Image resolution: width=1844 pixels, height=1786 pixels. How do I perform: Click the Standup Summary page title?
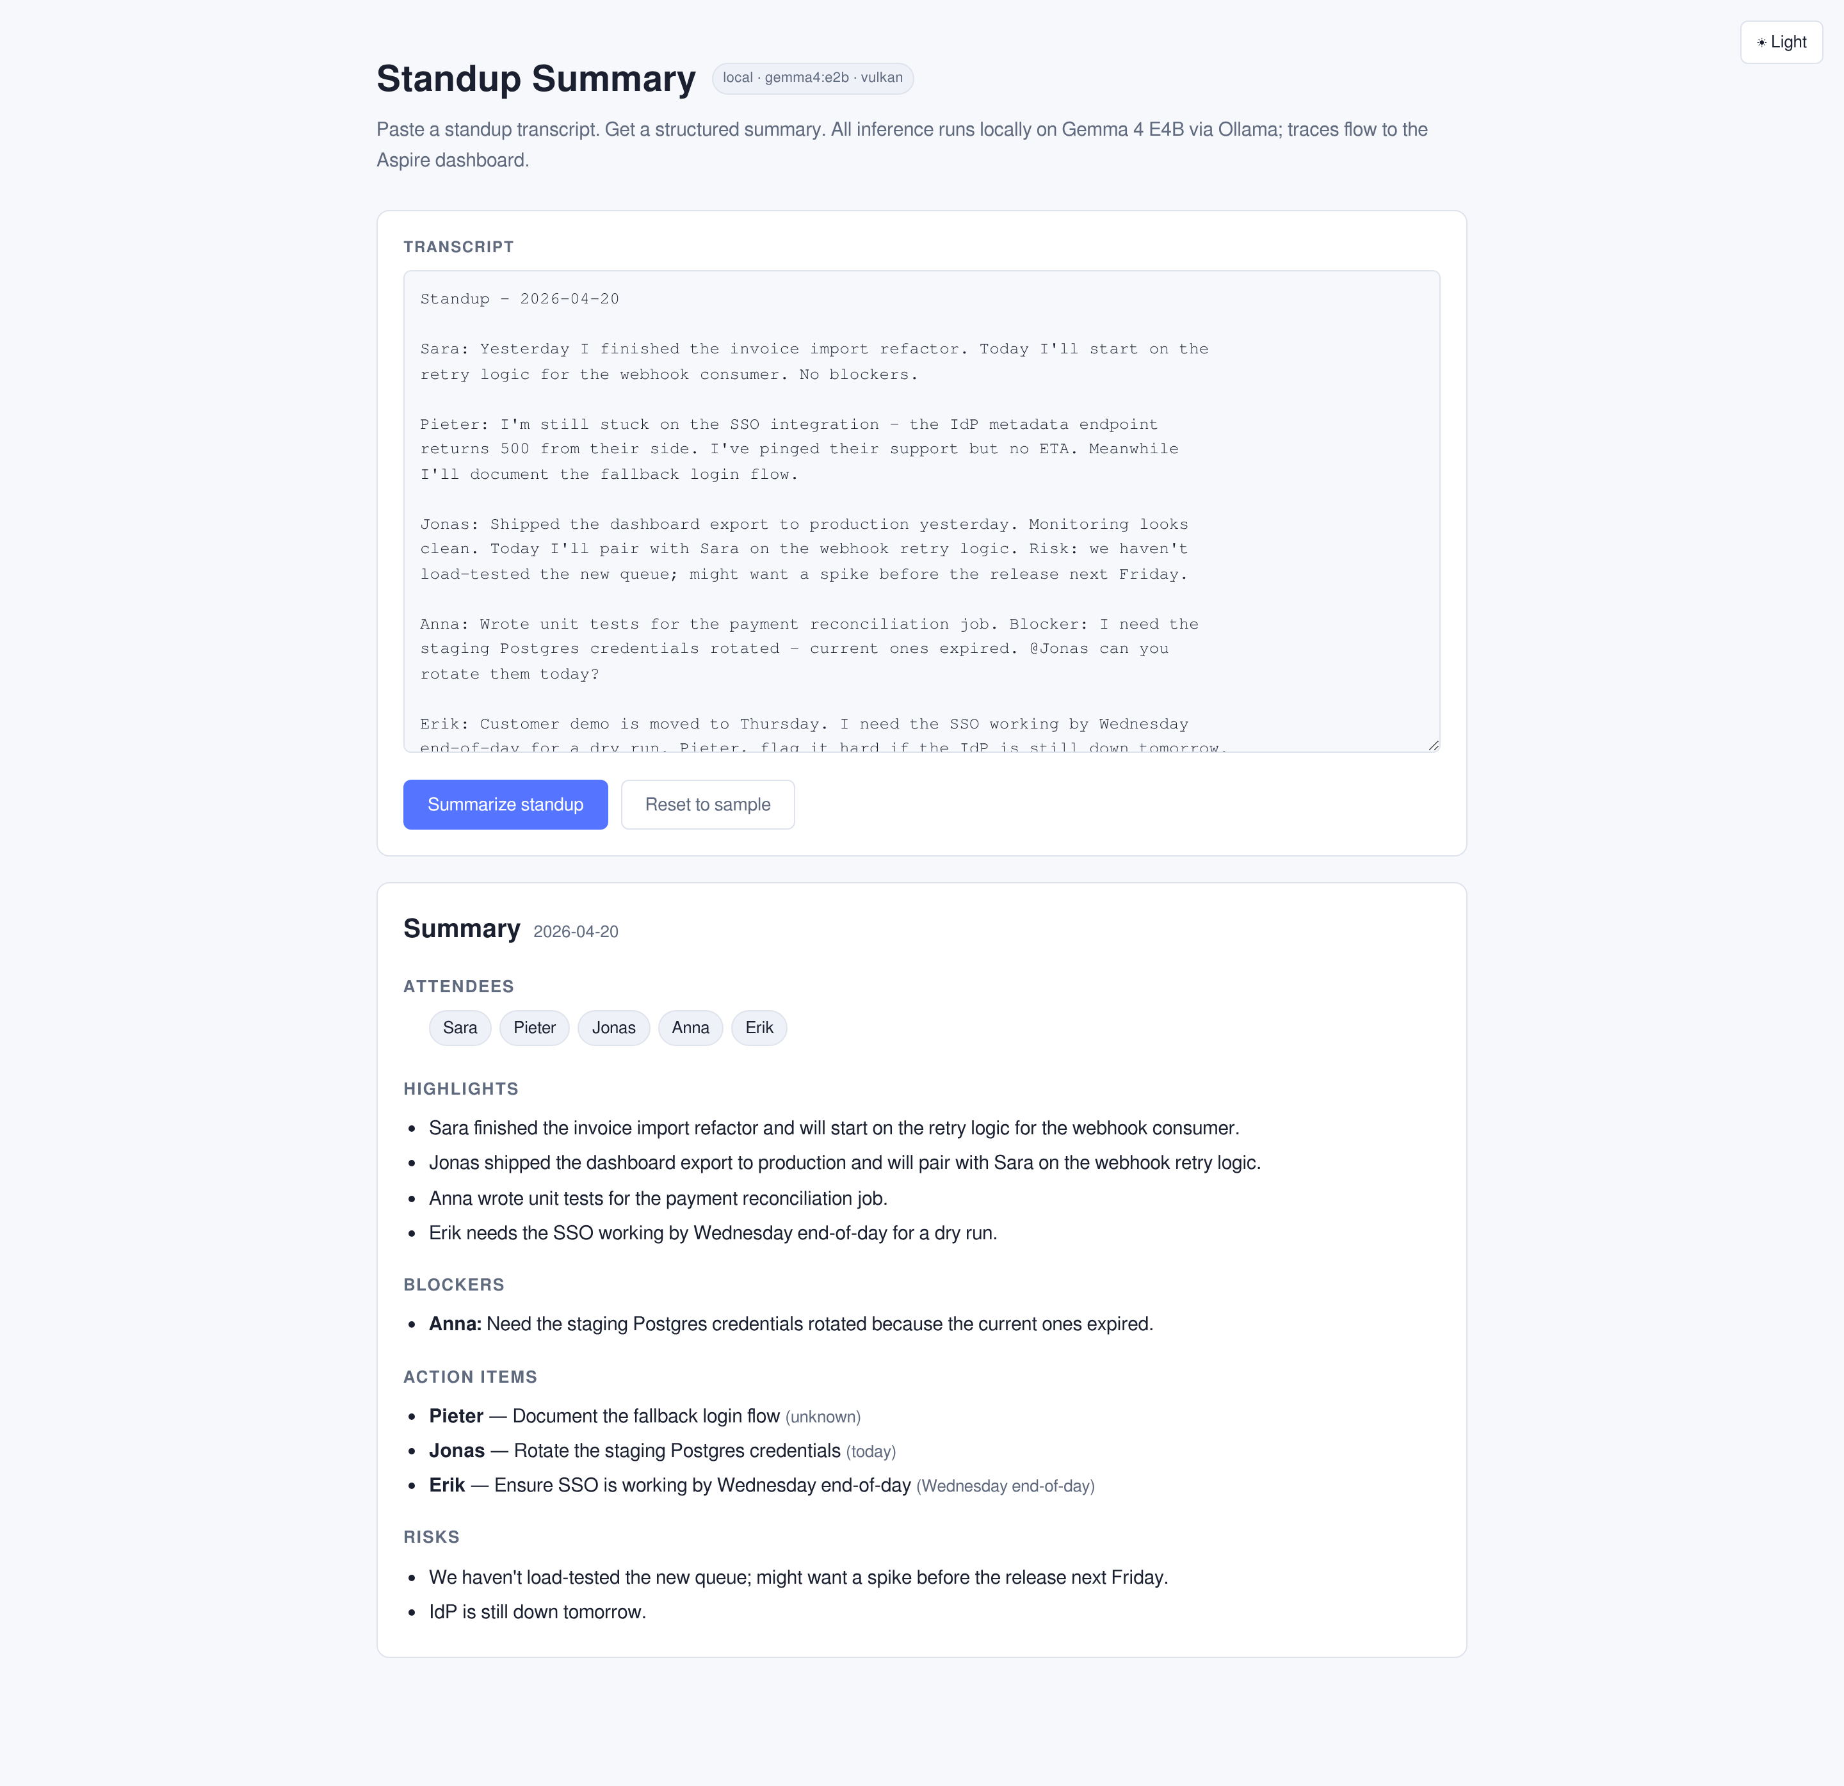coord(535,79)
